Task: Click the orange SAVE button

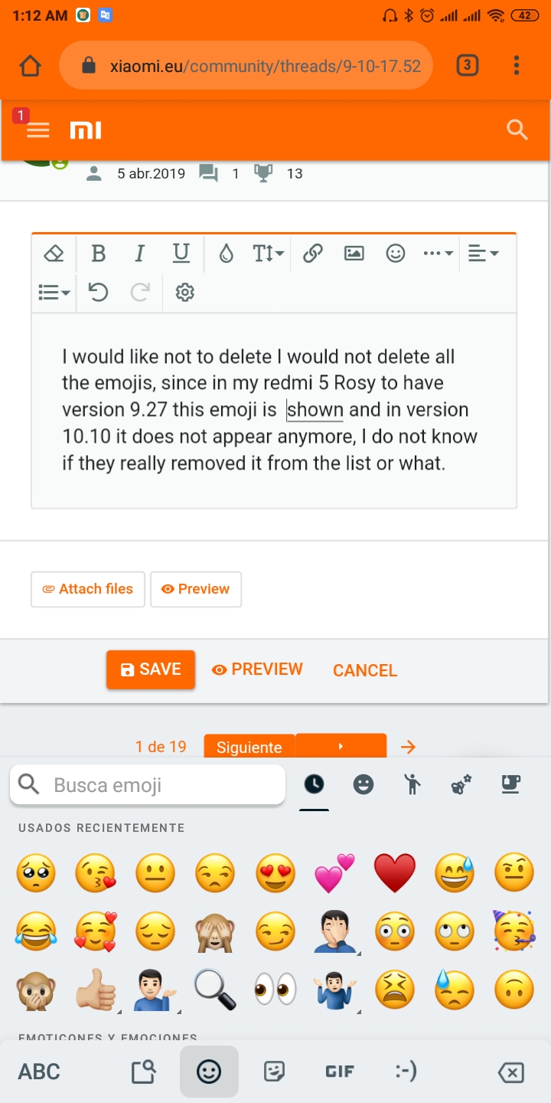Action: [151, 669]
